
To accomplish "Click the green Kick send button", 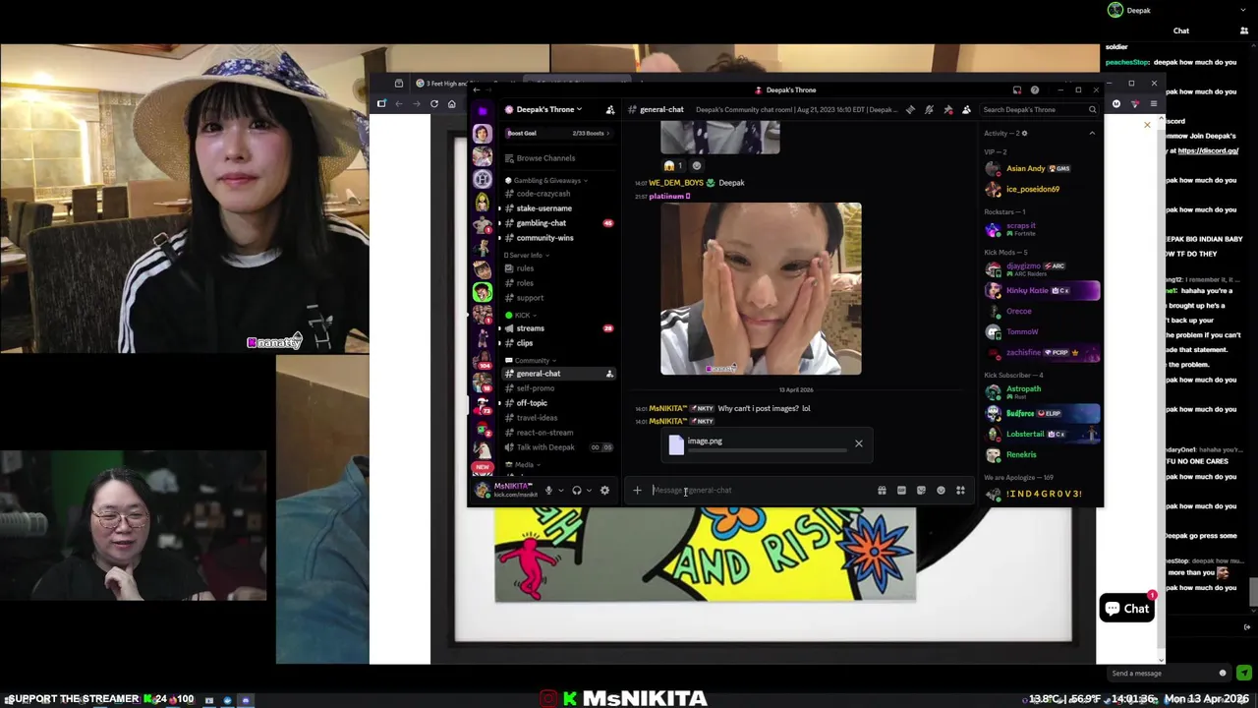I will tap(1244, 674).
